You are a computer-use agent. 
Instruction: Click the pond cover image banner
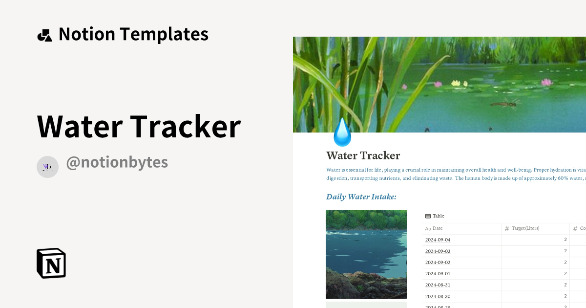(439, 84)
